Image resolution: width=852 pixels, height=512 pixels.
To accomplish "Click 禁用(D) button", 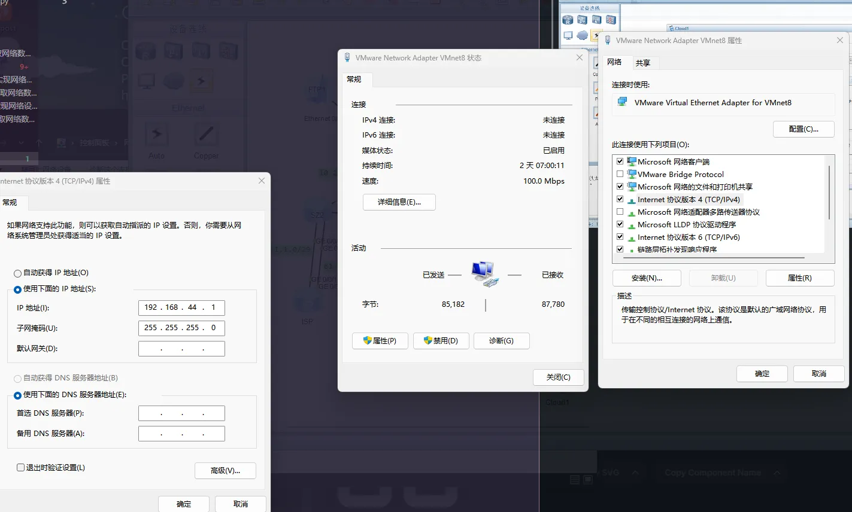I will (x=441, y=341).
